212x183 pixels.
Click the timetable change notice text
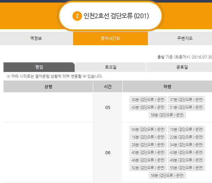tap(55, 76)
